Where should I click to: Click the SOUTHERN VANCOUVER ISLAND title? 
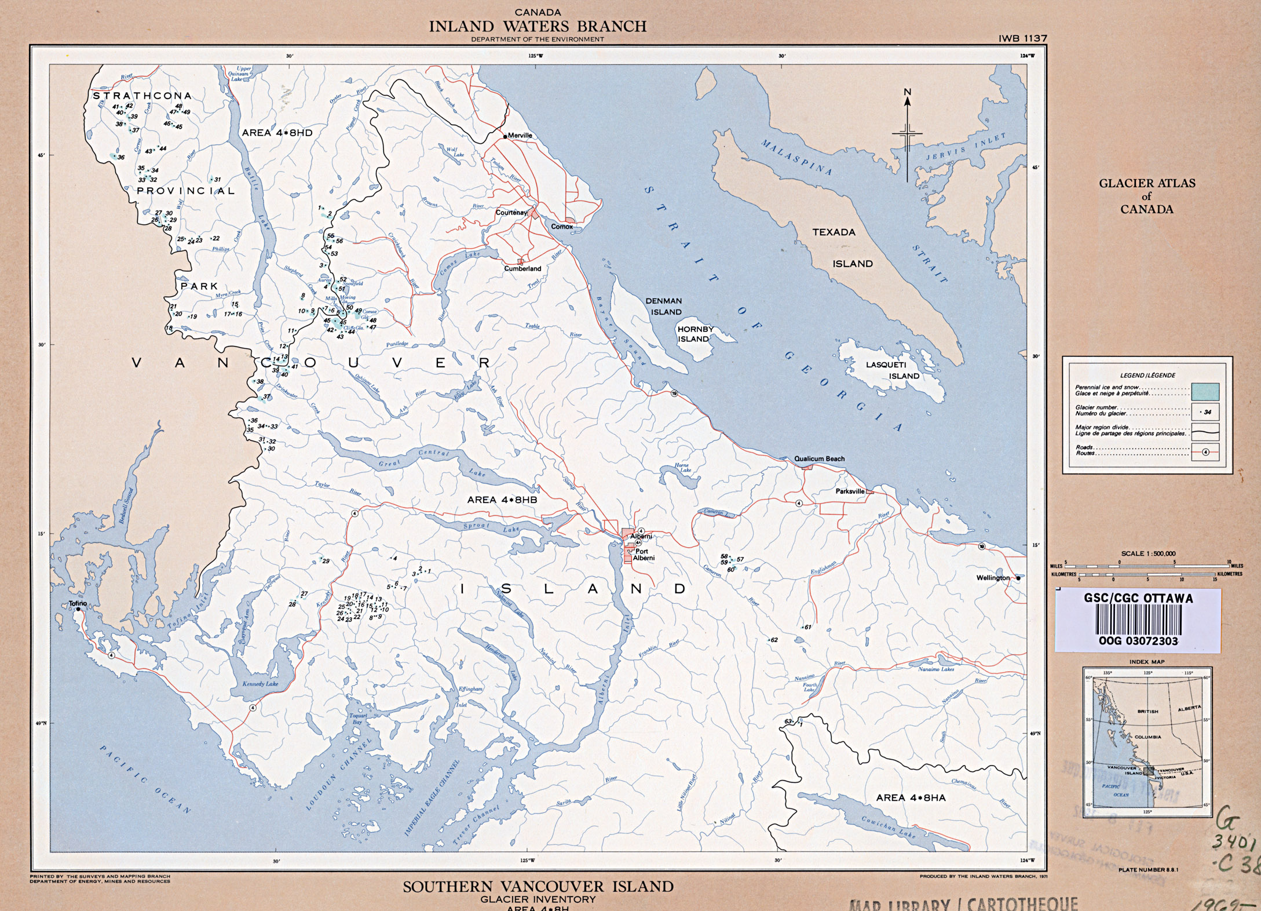coord(538,887)
